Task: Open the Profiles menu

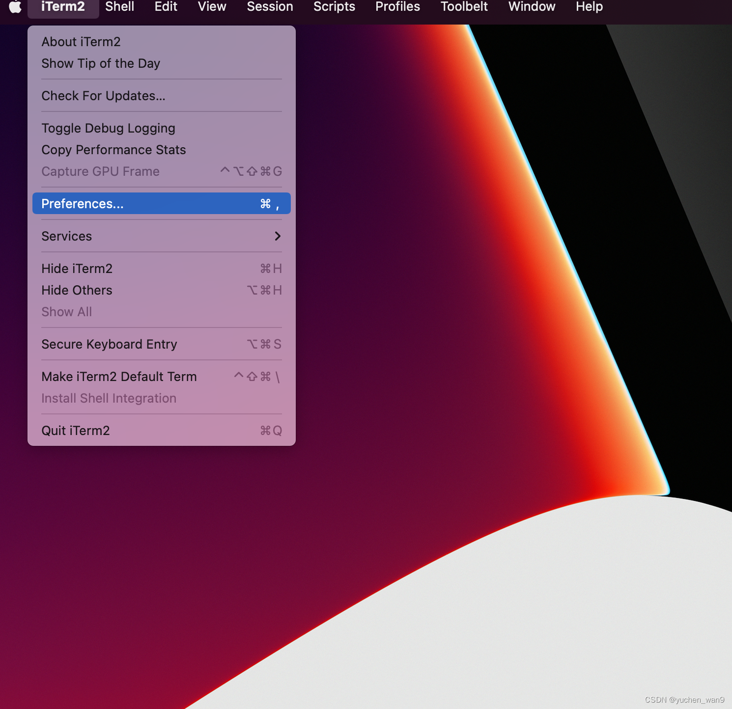Action: coord(398,7)
